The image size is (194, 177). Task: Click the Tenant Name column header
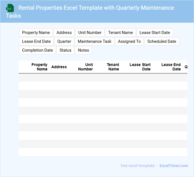pyautogui.click(x=113, y=67)
